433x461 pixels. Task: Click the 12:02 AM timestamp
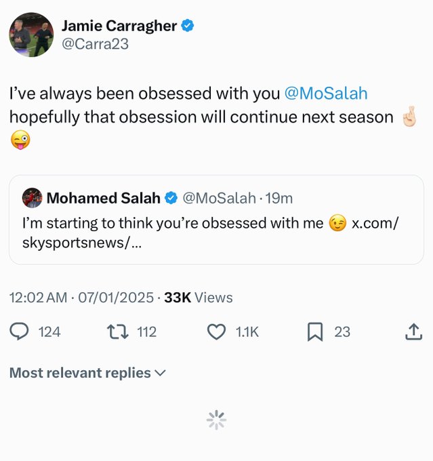tap(38, 298)
